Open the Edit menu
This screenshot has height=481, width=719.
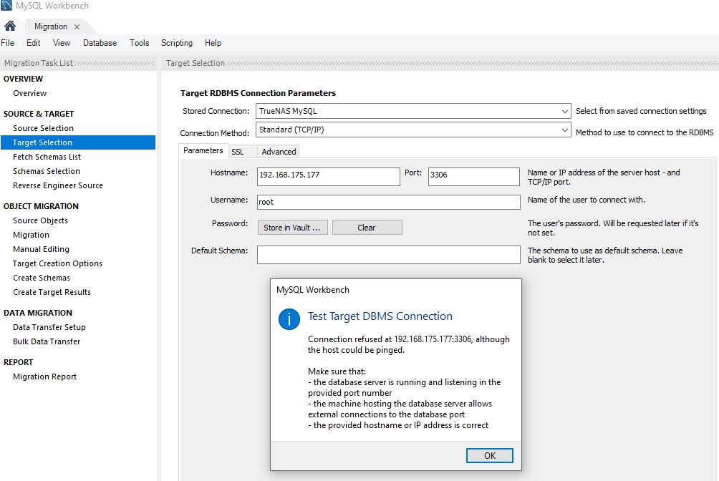click(x=34, y=43)
